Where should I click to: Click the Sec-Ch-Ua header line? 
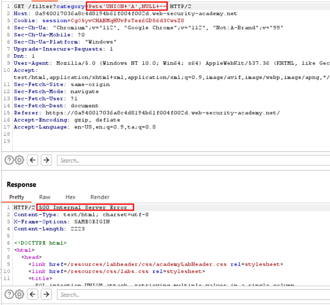tap(149, 28)
